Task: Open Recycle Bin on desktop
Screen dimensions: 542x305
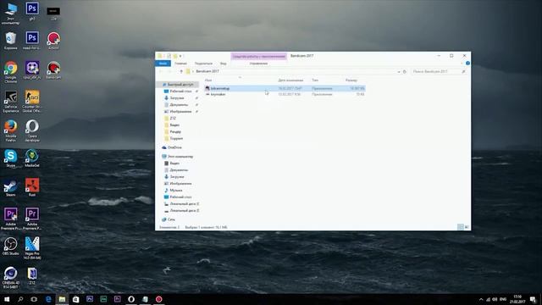Action: (11, 42)
